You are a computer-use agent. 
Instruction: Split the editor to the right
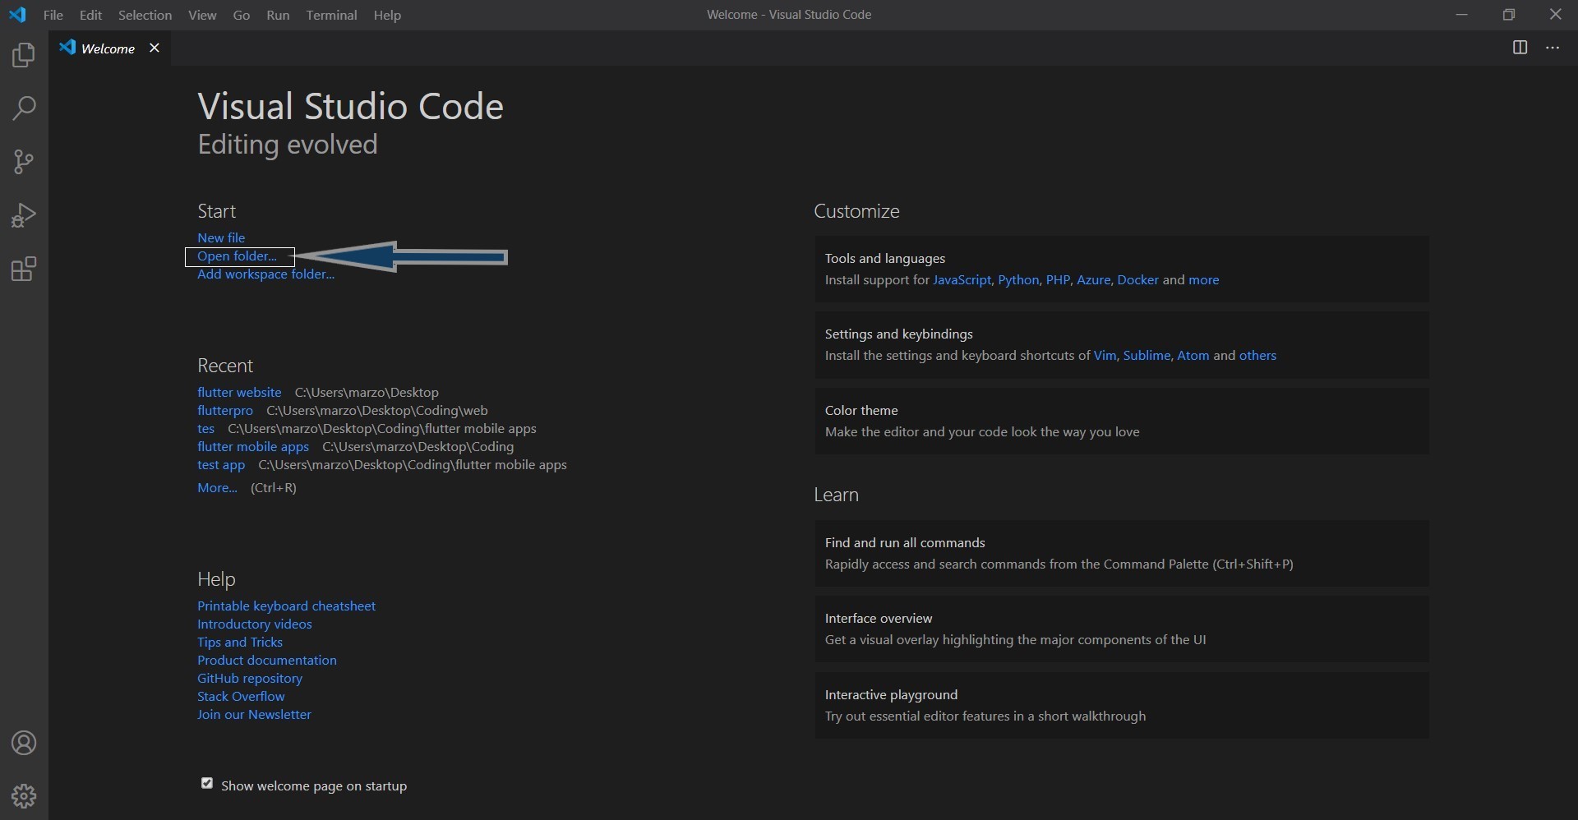[x=1520, y=48]
